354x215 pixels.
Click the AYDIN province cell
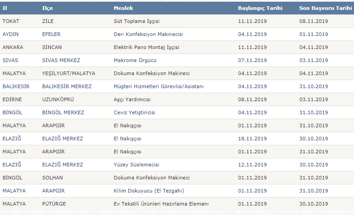tap(10, 34)
